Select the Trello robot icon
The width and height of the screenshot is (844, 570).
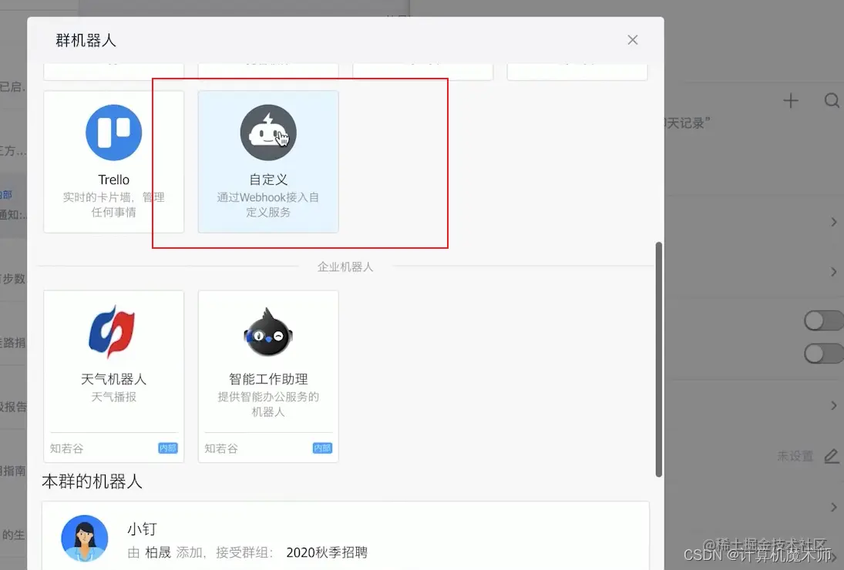coord(113,132)
